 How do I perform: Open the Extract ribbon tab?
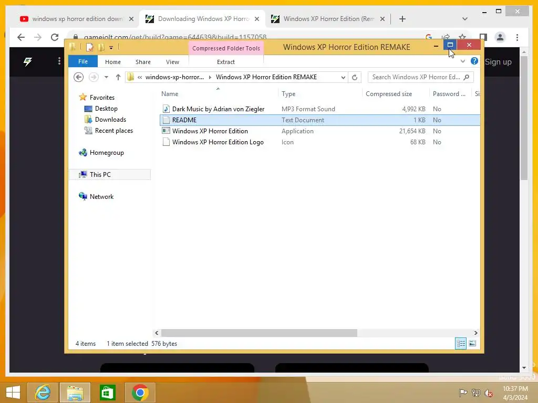tap(226, 62)
